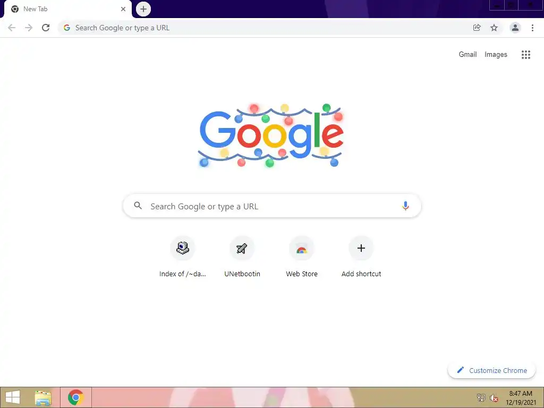Reload the current page
Image resolution: width=544 pixels, height=408 pixels.
coord(46,28)
